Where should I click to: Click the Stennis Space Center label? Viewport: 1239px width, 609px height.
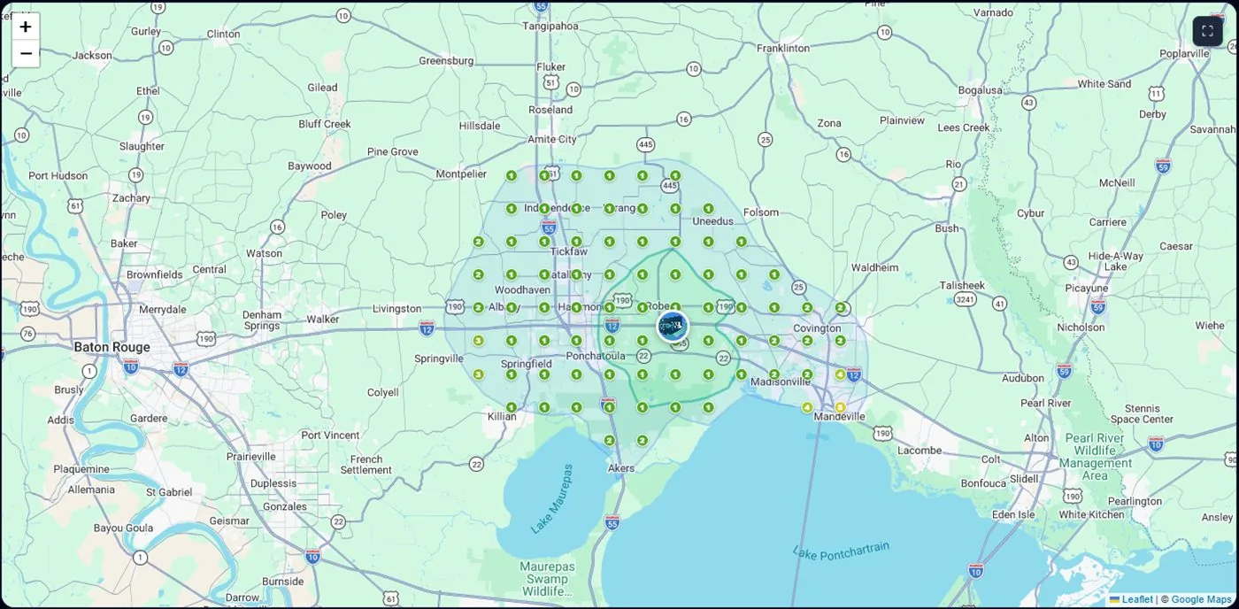click(1142, 413)
